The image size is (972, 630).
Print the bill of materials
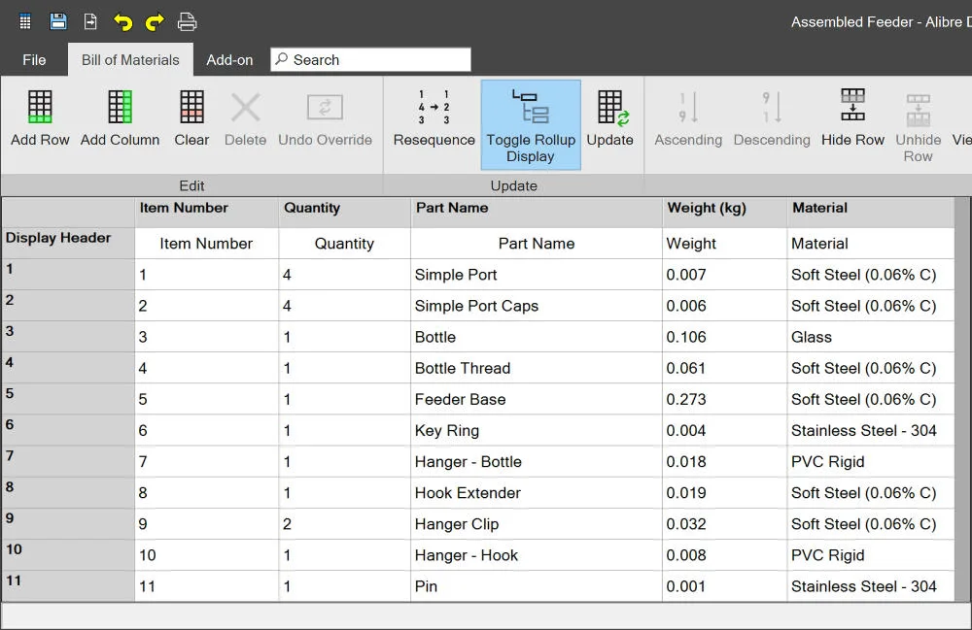click(x=187, y=22)
